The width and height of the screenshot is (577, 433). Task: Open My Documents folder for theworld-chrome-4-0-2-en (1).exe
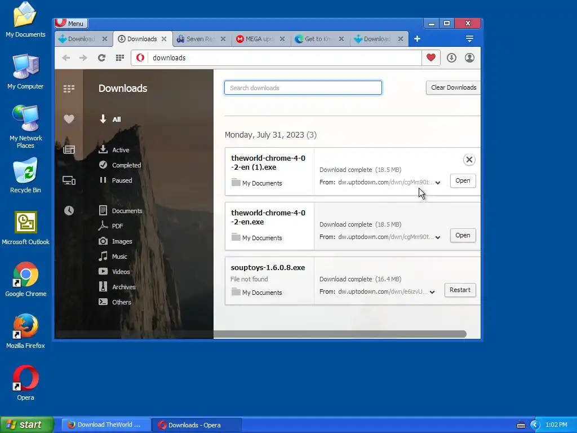pos(257,183)
